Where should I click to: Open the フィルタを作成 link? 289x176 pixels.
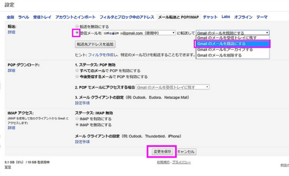tap(101, 55)
